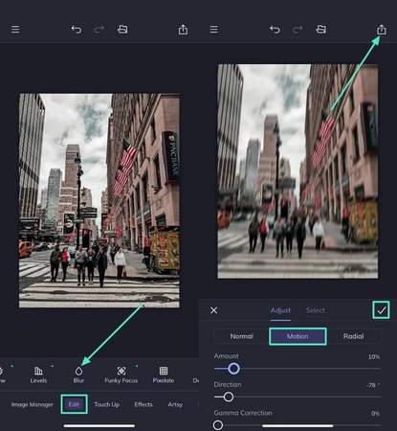Click the Gamma Correction value 0%
The height and width of the screenshot is (431, 397).
(375, 414)
